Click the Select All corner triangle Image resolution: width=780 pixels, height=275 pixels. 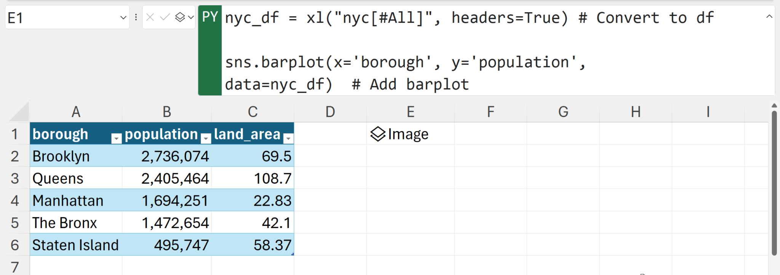pos(20,112)
